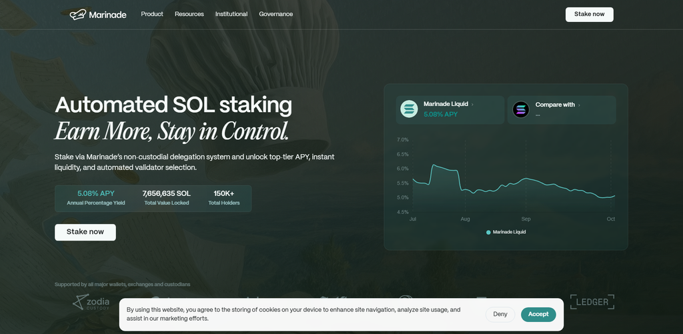Click Stake now button below the stats
This screenshot has width=683, height=334.
pyautogui.click(x=85, y=232)
